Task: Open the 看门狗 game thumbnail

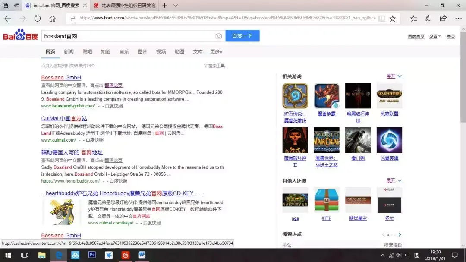Action: pos(358,140)
